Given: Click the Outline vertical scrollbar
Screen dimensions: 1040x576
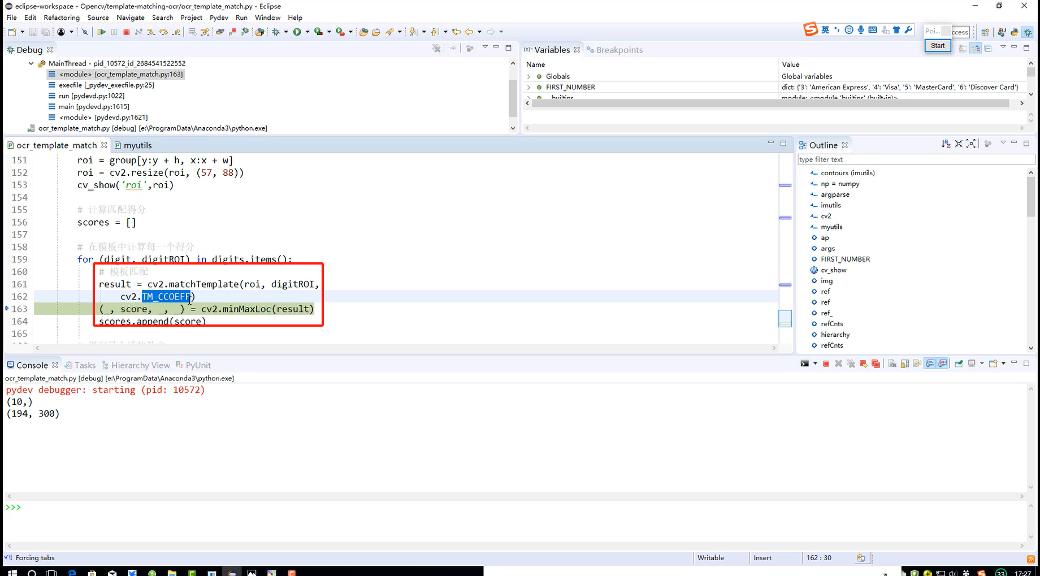Looking at the screenshot, I should coord(1031,197).
